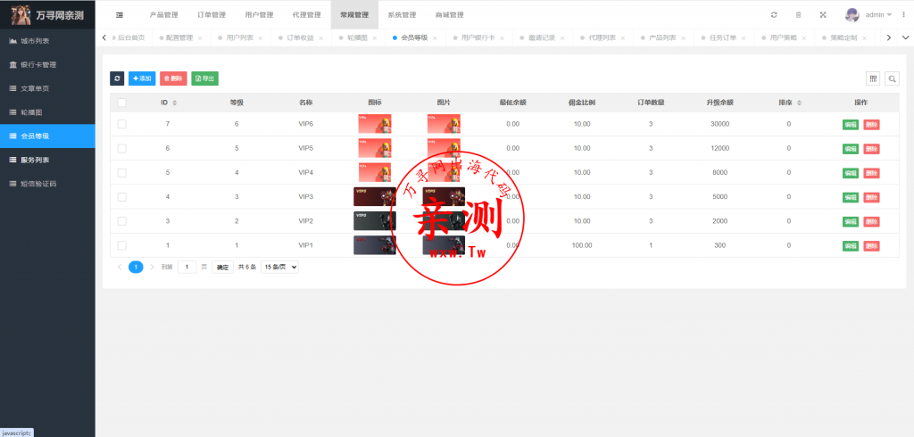This screenshot has width=914, height=437.
Task: Switch to the 用户策略 tab
Action: point(783,37)
